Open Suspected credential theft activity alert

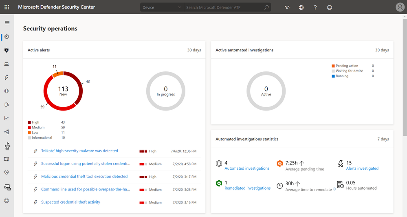pyautogui.click(x=70, y=202)
